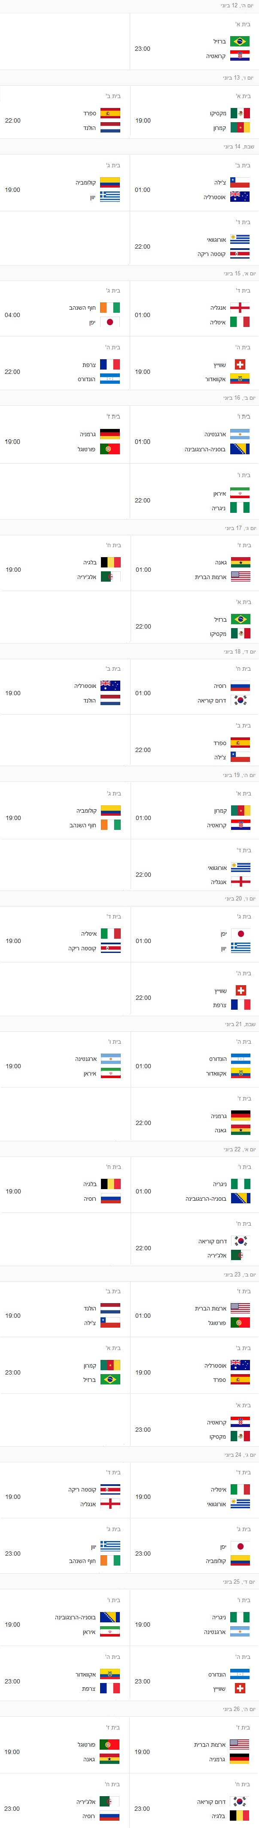This screenshot has width=259, height=1828.
Task: Click Honduras flag in Honduras vs Ecuador match
Action: click(x=240, y=1058)
